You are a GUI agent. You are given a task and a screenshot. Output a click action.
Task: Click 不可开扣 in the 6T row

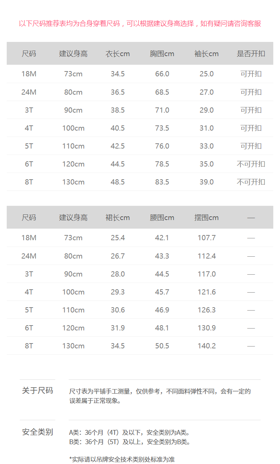251,164
